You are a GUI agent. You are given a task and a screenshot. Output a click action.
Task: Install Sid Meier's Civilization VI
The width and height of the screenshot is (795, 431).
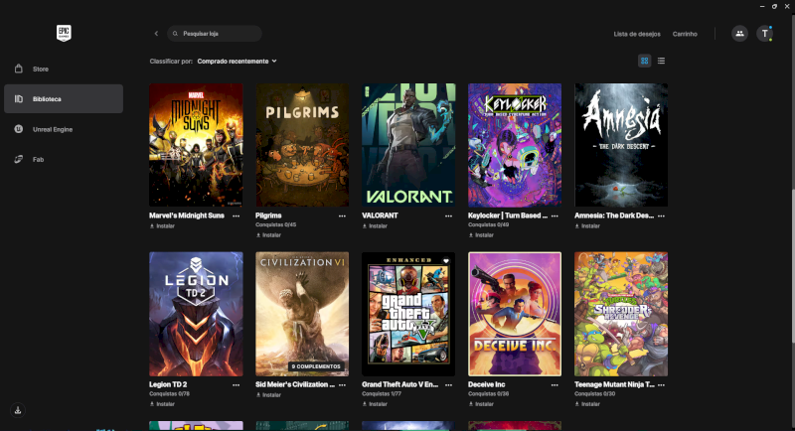(268, 395)
